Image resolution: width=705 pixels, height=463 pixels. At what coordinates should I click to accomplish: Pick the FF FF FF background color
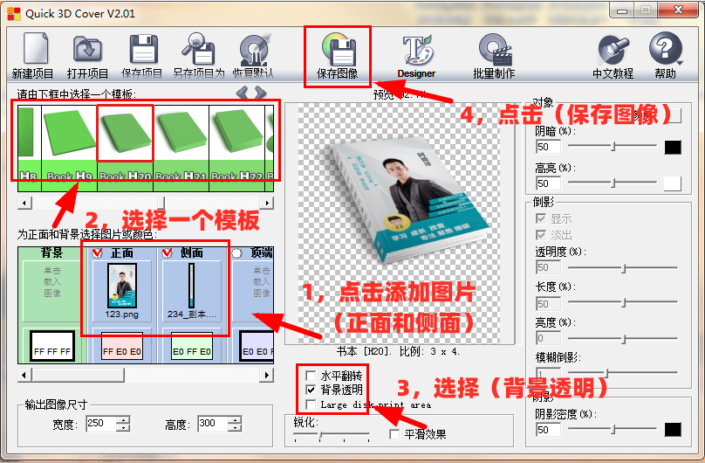pos(52,346)
